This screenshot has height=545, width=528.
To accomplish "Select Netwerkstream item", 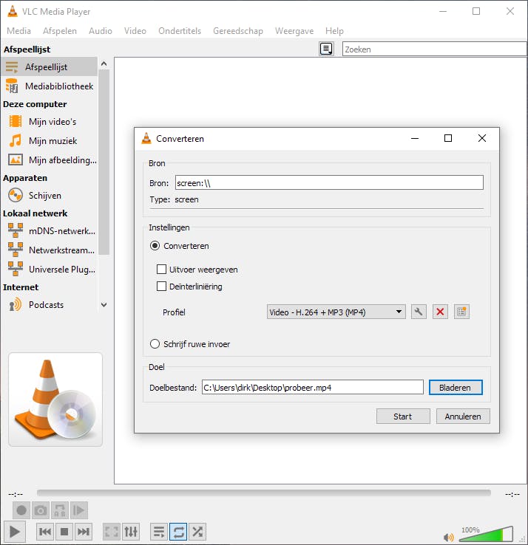I will pos(49,250).
